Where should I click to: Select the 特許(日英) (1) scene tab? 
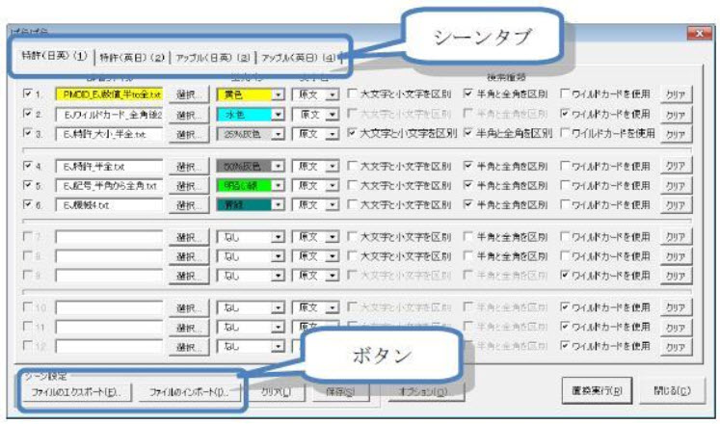pos(54,57)
